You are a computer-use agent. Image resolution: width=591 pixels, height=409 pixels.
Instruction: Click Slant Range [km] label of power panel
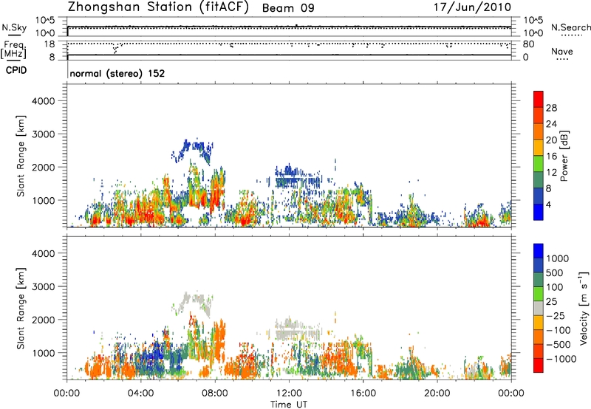pyautogui.click(x=21, y=156)
